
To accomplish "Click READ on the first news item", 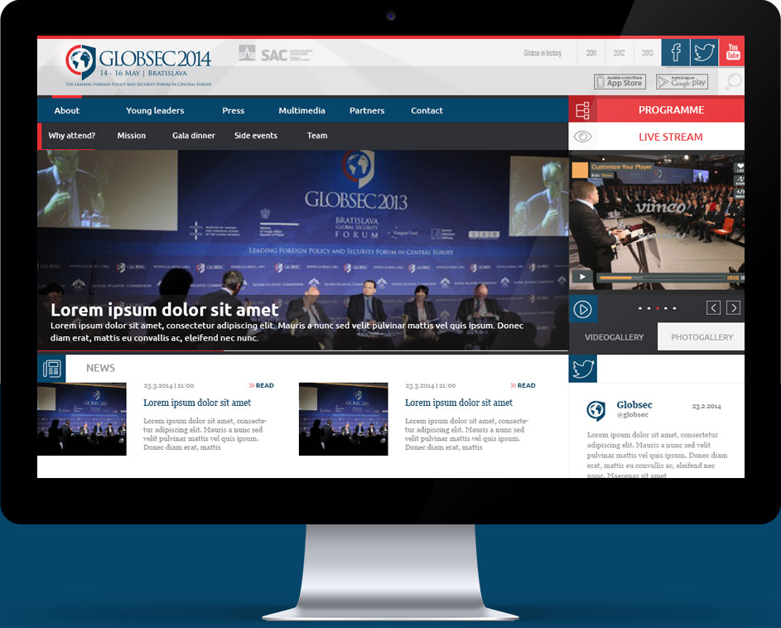I will point(261,385).
